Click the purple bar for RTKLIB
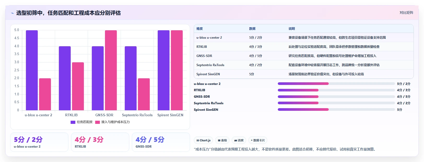424x162 pixels. 65,78
